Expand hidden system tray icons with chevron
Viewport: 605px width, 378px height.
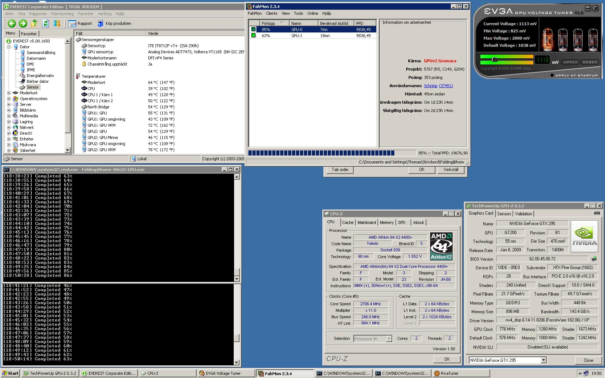580,373
